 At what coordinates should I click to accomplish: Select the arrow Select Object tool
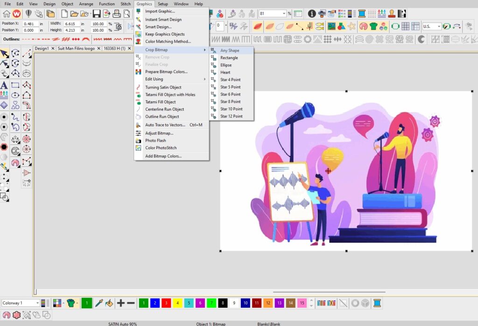tap(4, 54)
